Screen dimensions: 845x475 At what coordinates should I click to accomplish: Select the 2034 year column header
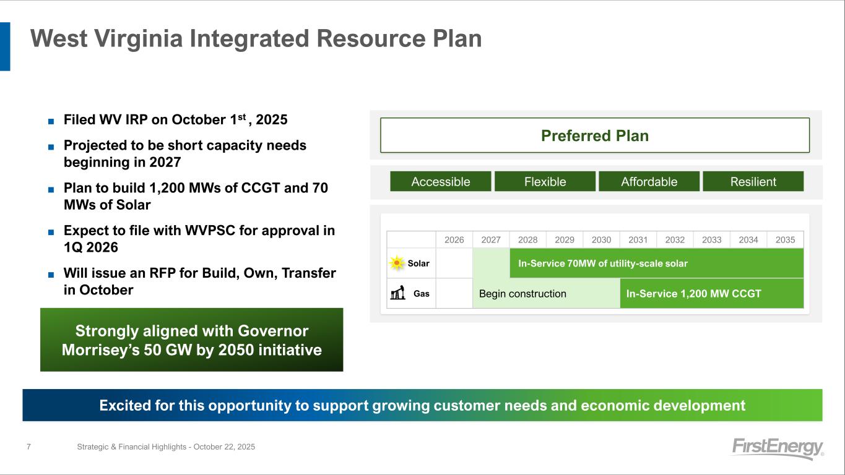pos(748,240)
